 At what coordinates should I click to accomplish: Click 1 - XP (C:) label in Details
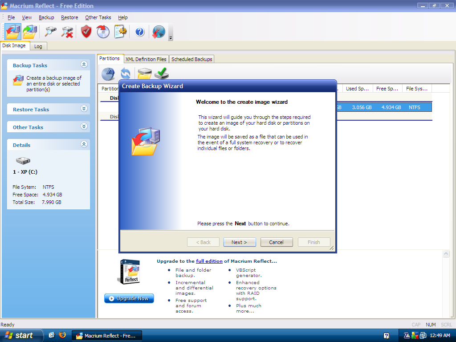[x=25, y=172]
